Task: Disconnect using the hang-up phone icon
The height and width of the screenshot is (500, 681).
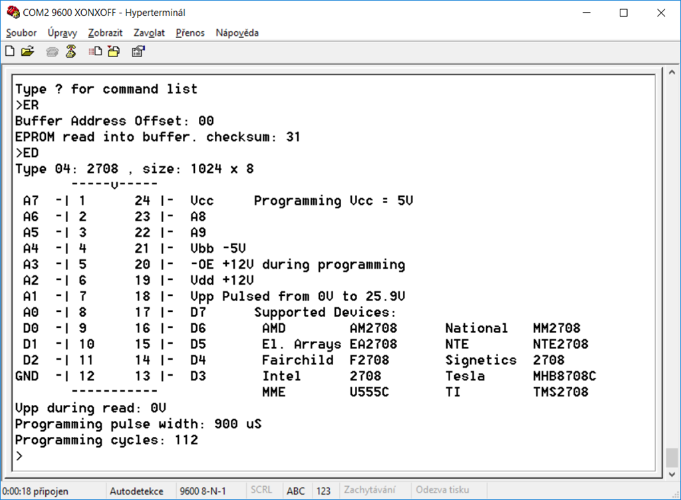Action: pyautogui.click(x=70, y=51)
